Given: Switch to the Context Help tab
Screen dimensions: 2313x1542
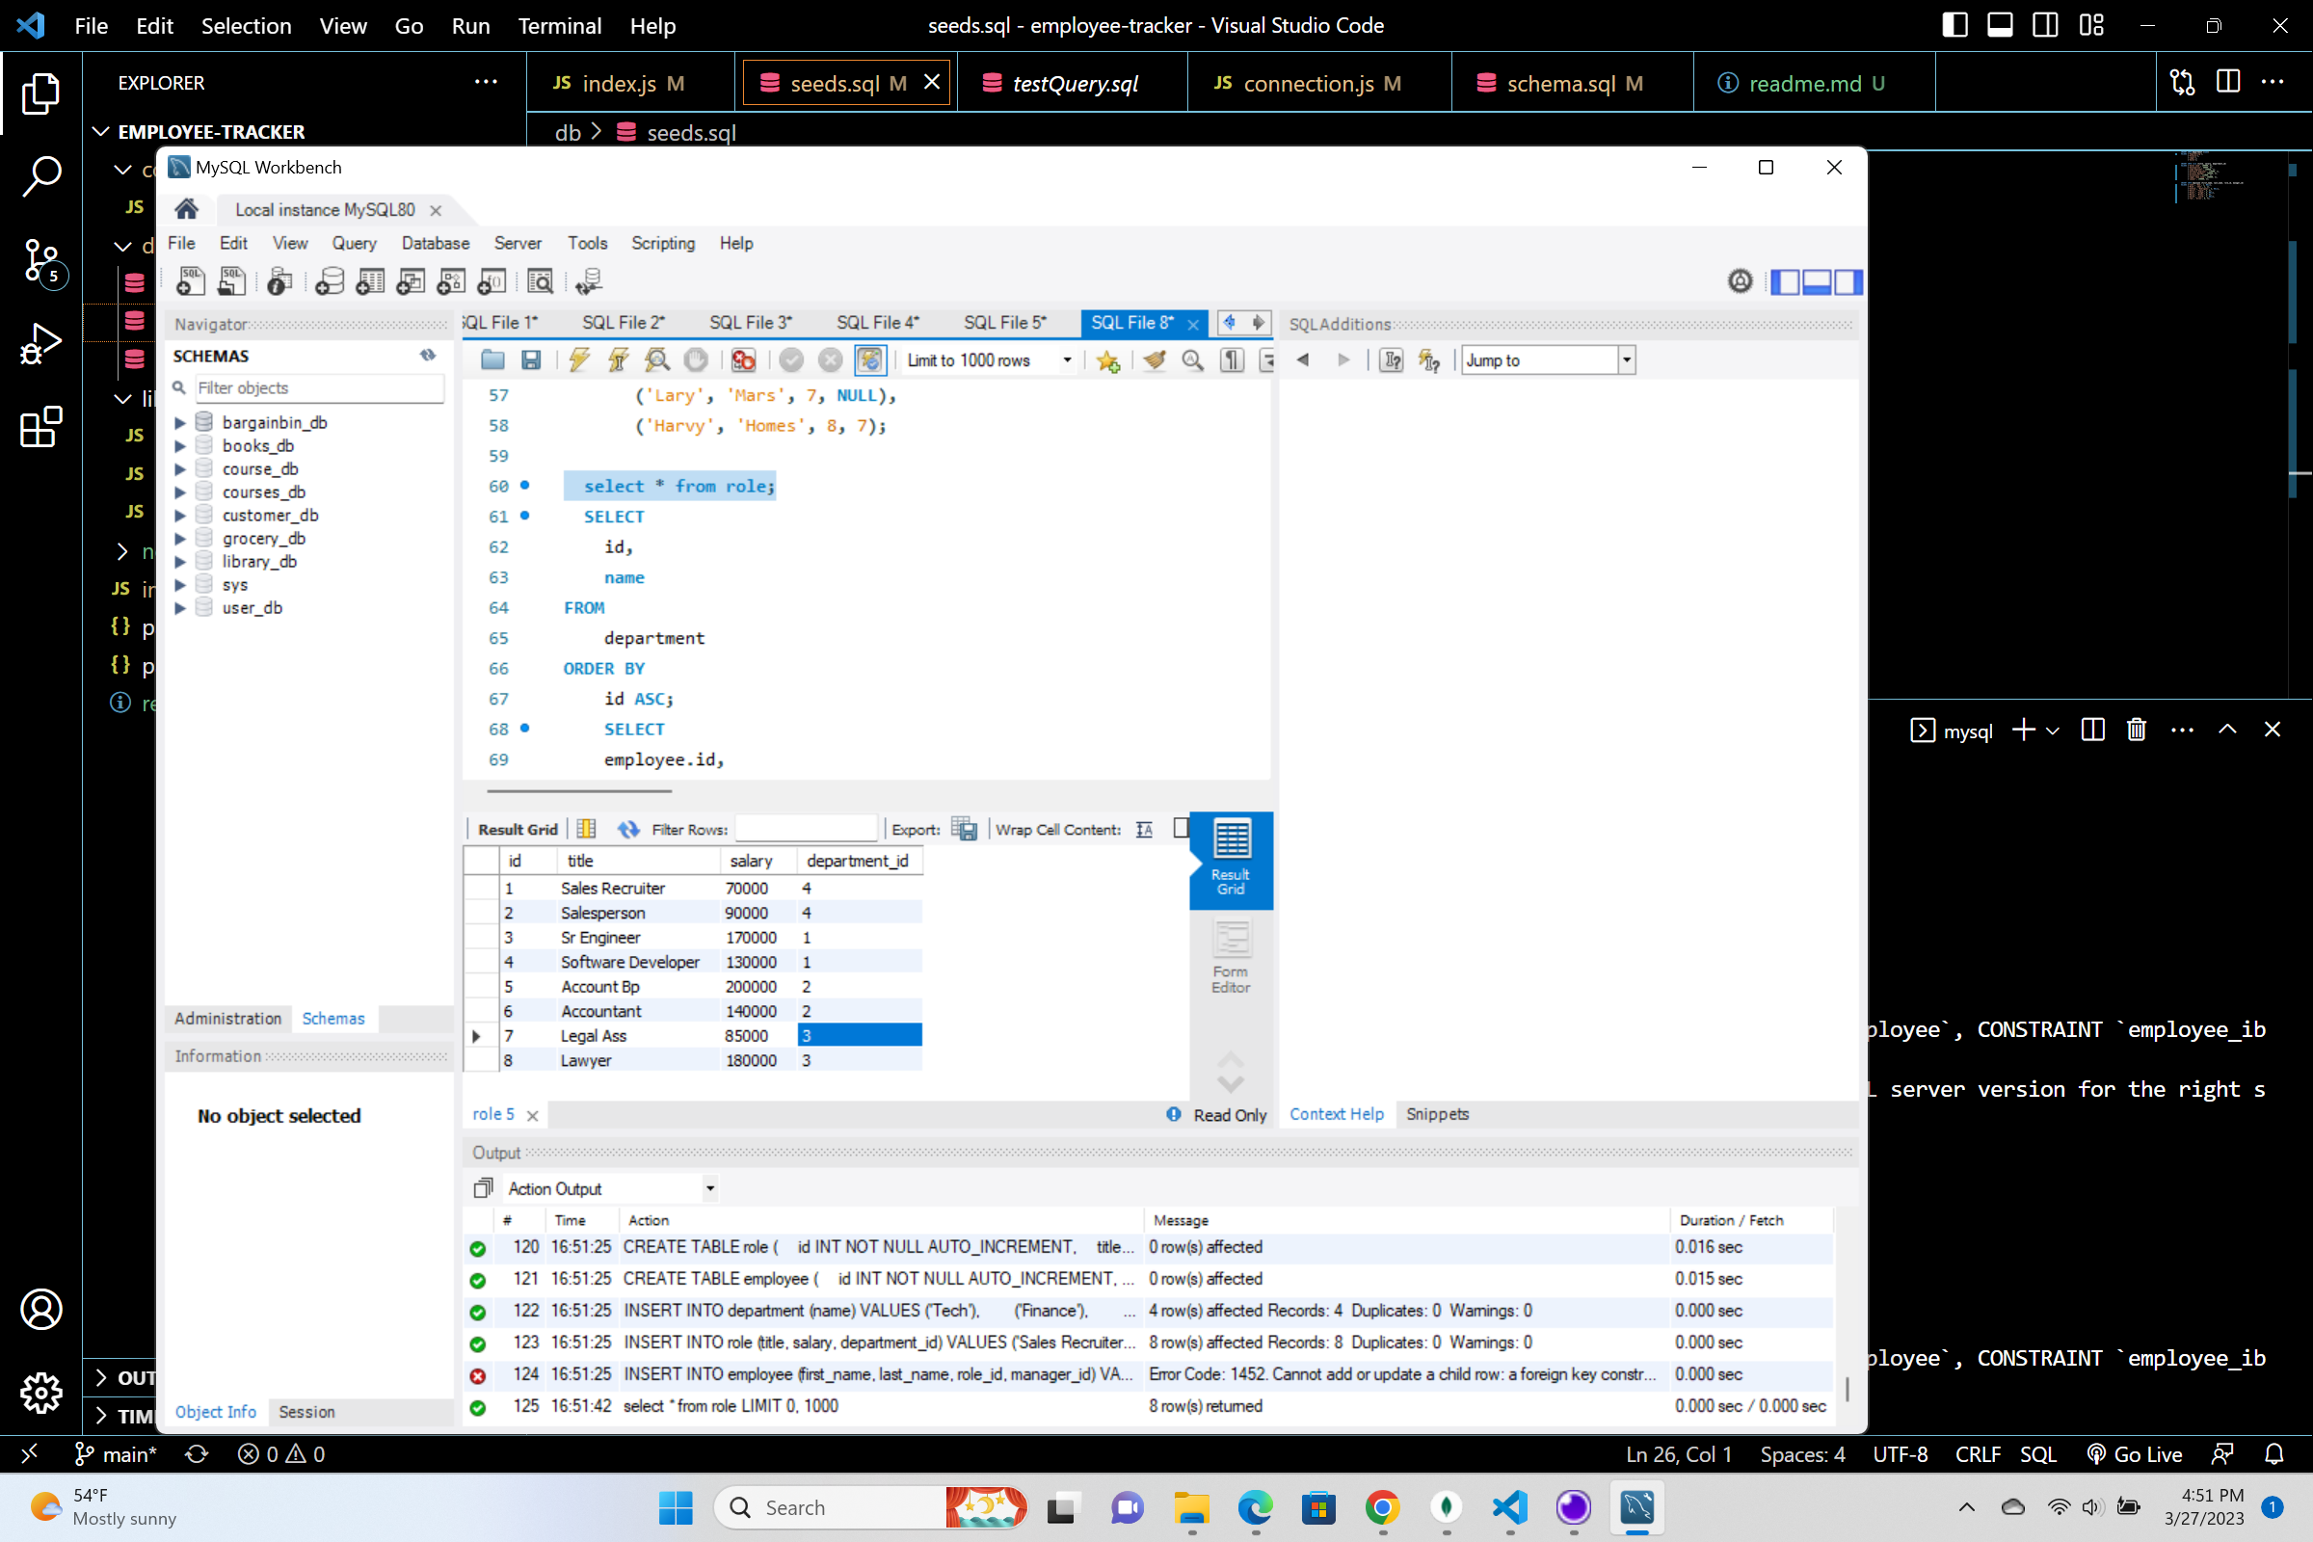Looking at the screenshot, I should [1336, 1113].
